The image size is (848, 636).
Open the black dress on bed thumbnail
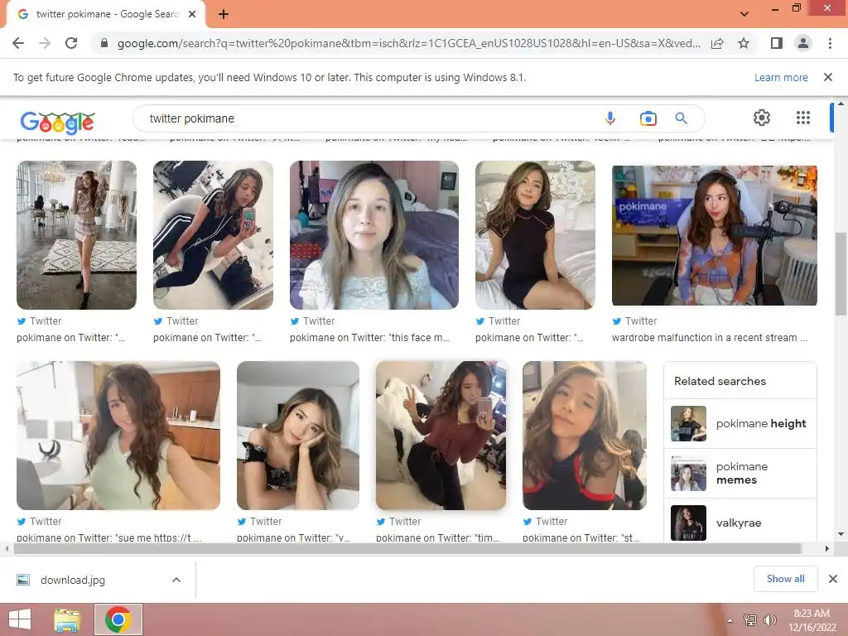(x=536, y=235)
